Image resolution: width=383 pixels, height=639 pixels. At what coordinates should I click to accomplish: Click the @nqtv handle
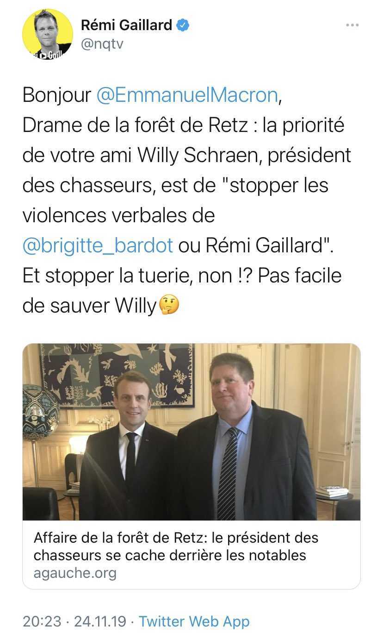tap(102, 44)
